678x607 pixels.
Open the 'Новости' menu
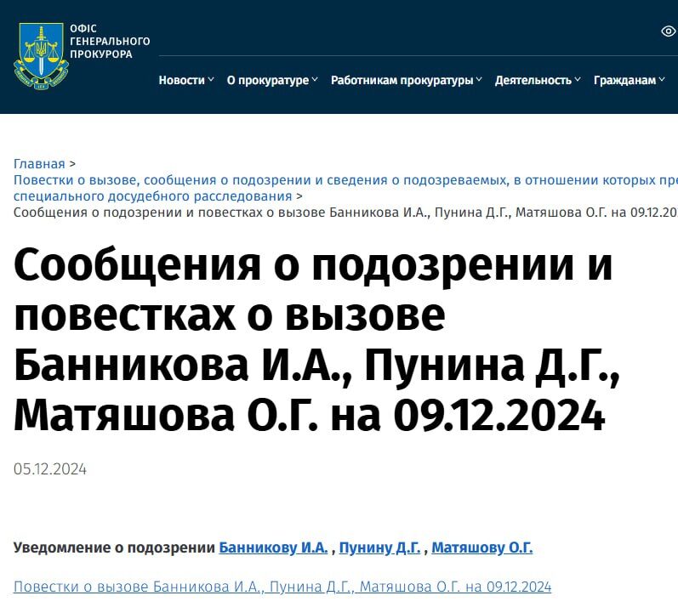click(181, 80)
